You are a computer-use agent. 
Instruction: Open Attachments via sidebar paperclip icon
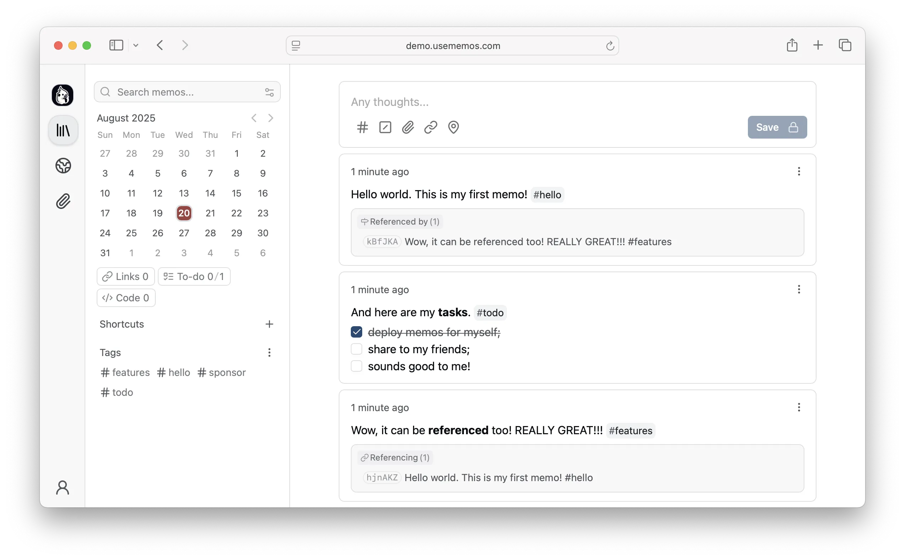[x=63, y=201]
